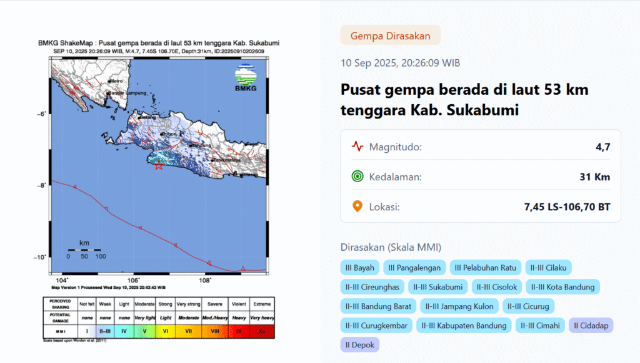Click Bandung city label on map

(201, 145)
